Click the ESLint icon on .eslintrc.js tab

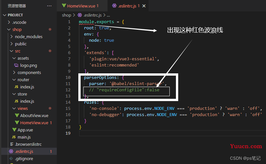click(114, 6)
